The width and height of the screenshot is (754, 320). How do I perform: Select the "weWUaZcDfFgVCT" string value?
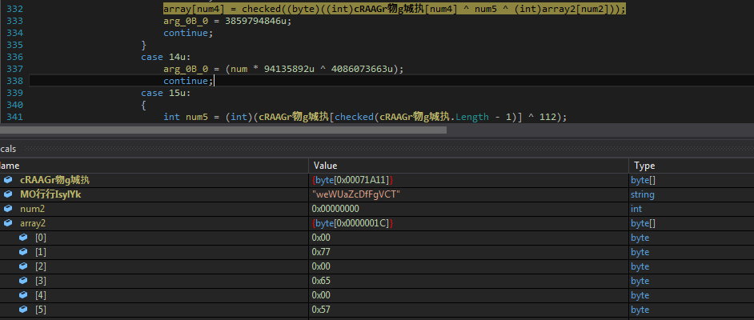pyautogui.click(x=355, y=194)
